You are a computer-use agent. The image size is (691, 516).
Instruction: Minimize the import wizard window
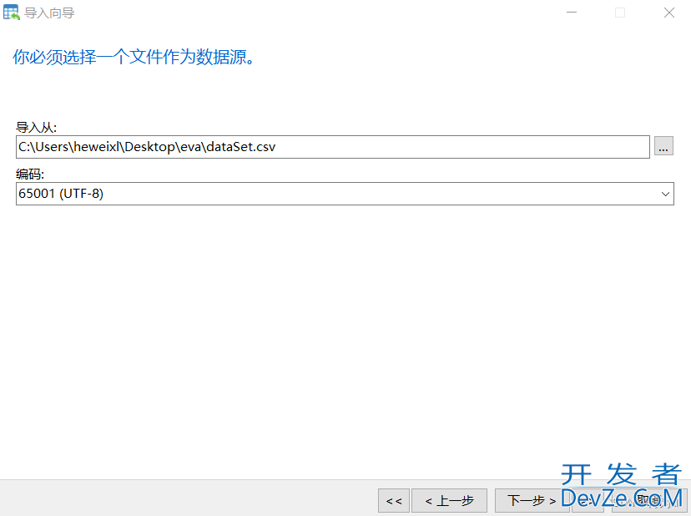pos(572,13)
